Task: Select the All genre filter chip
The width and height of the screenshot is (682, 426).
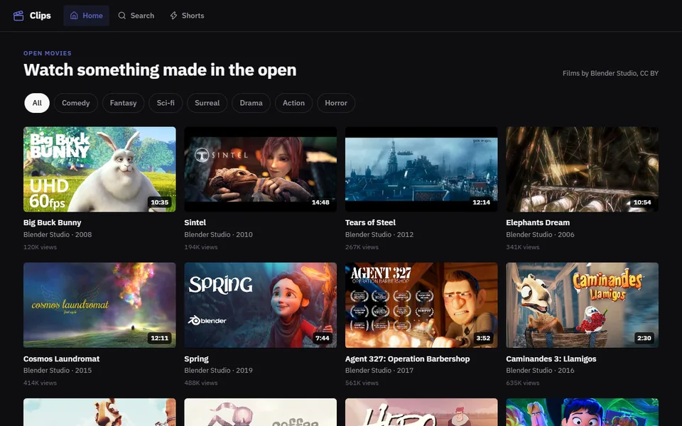Action: pyautogui.click(x=37, y=103)
